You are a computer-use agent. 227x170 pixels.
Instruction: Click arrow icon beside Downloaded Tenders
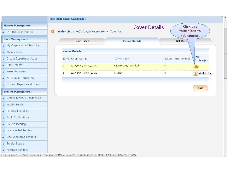click(x=3, y=131)
